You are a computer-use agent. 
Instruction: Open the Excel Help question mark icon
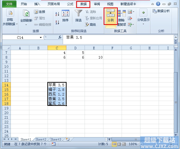[x=158, y=4]
